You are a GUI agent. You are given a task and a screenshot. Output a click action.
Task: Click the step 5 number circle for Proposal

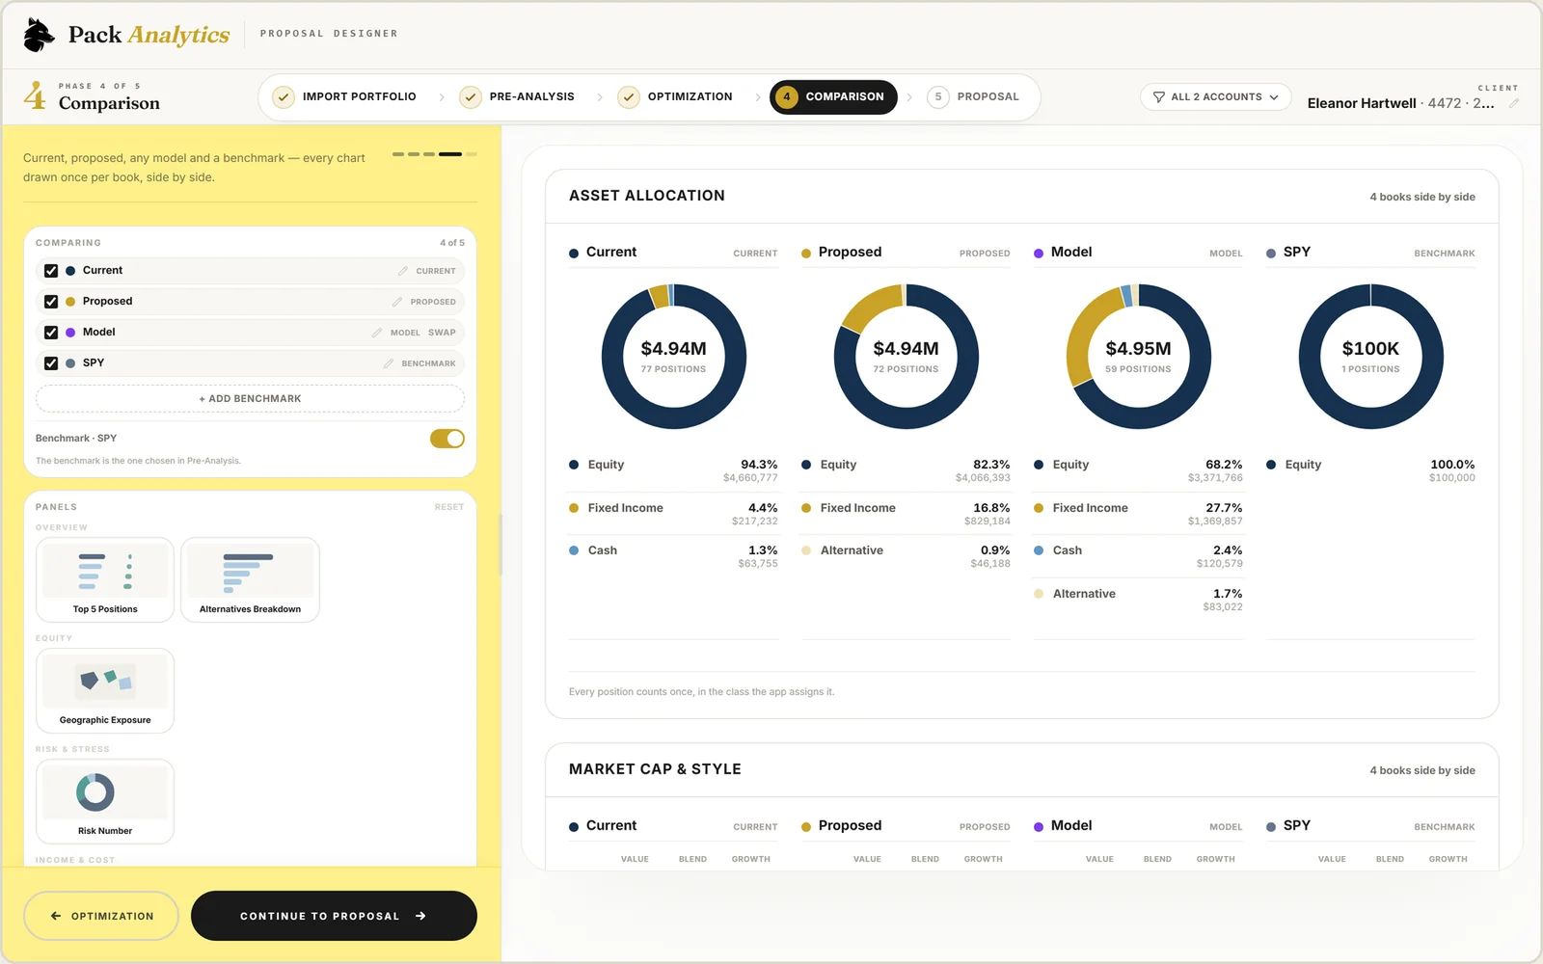click(x=938, y=97)
